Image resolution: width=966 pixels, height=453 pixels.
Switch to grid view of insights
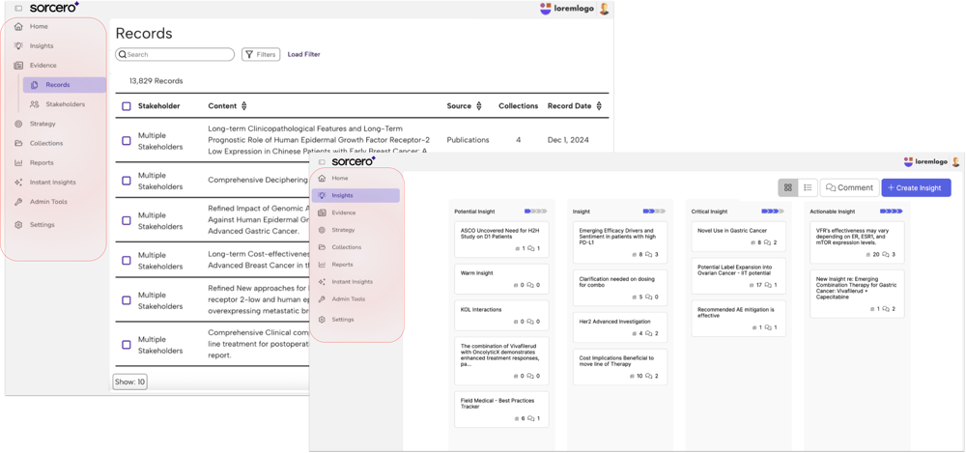788,187
